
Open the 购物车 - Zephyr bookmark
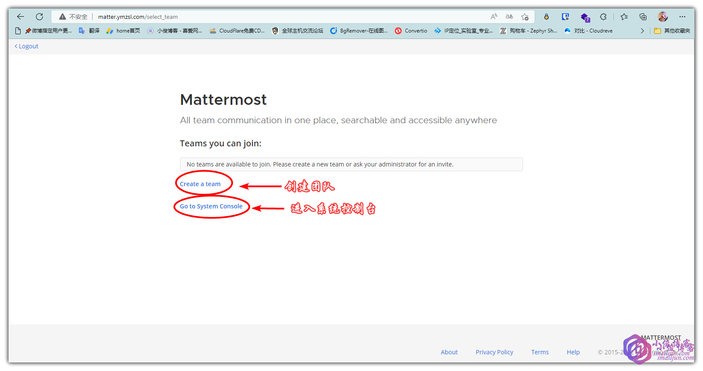click(x=529, y=31)
